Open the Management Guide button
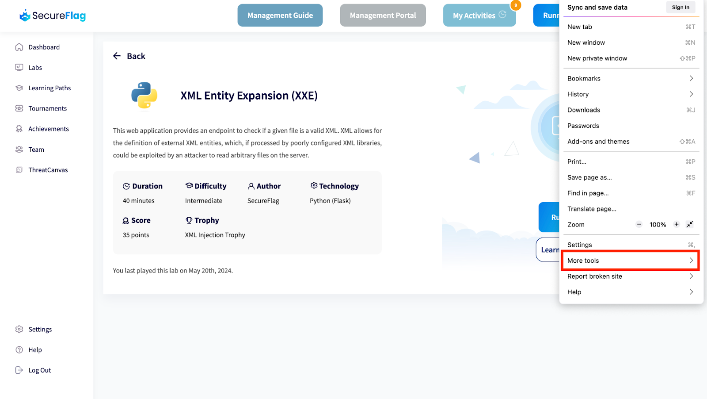Image resolution: width=707 pixels, height=399 pixels. [x=280, y=15]
